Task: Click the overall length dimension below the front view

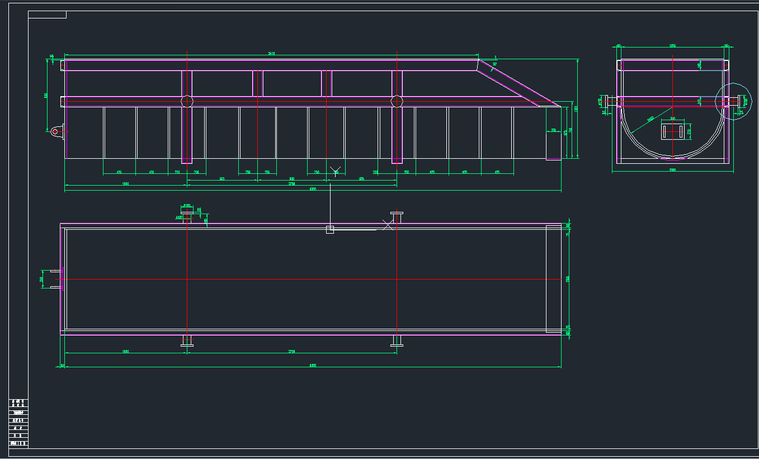Action: (313, 190)
